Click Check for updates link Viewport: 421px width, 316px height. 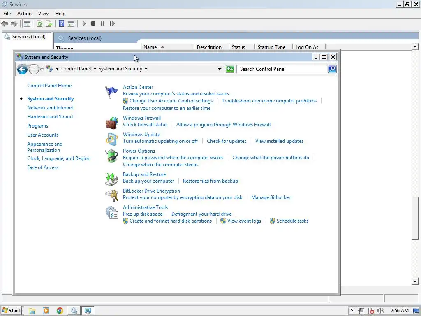pyautogui.click(x=227, y=141)
